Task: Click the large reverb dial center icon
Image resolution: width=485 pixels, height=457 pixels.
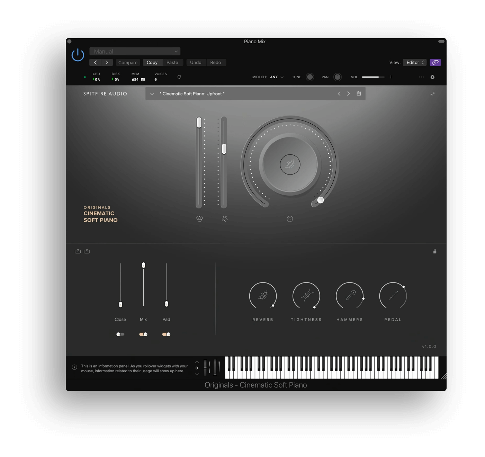Action: [290, 164]
